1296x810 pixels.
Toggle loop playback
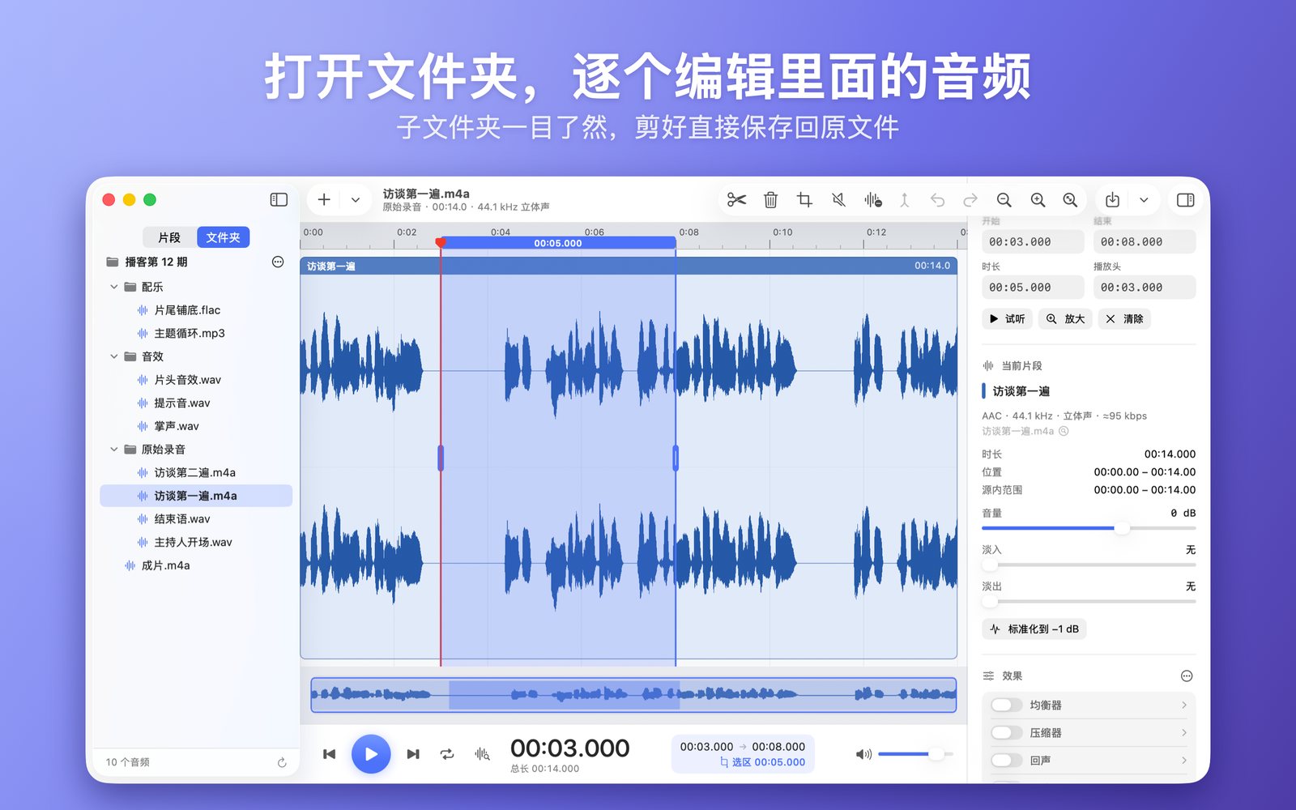[x=447, y=754]
